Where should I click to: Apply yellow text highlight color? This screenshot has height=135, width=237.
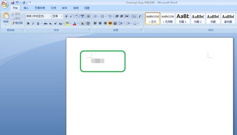coord(67,23)
